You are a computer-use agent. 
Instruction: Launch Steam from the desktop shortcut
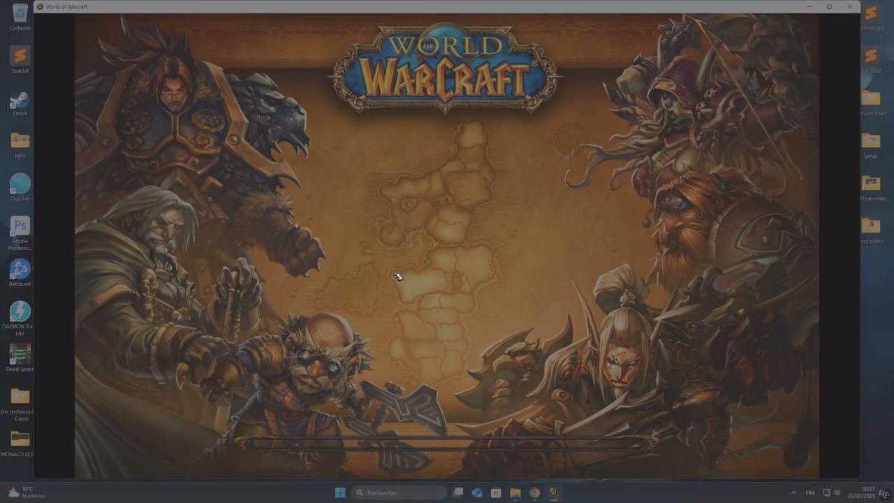[x=20, y=102]
